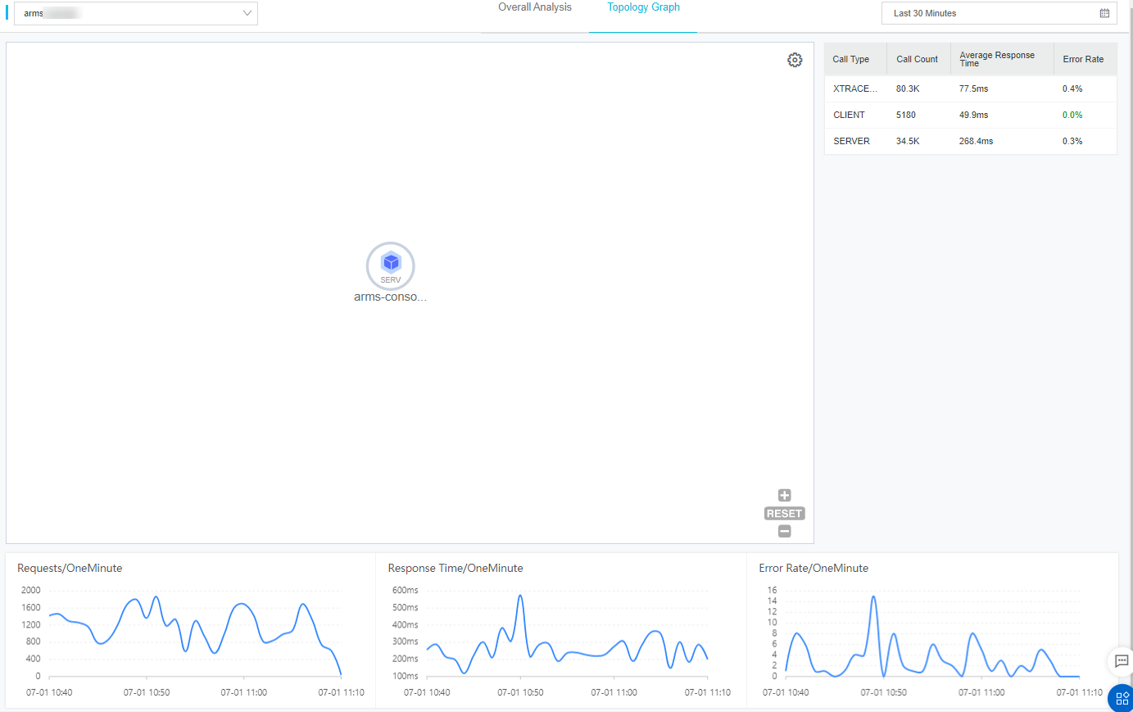This screenshot has height=712, width=1133.
Task: Select the SERVER call type row
Action: (x=970, y=141)
